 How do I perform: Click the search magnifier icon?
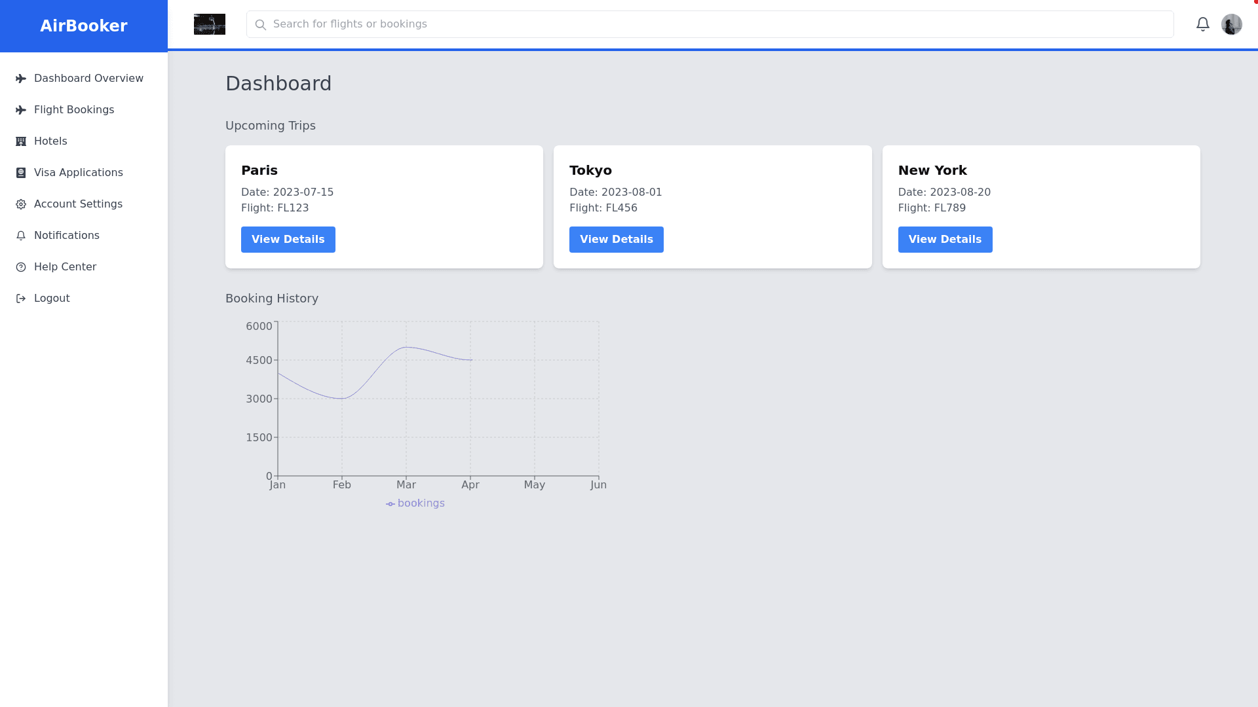click(261, 25)
